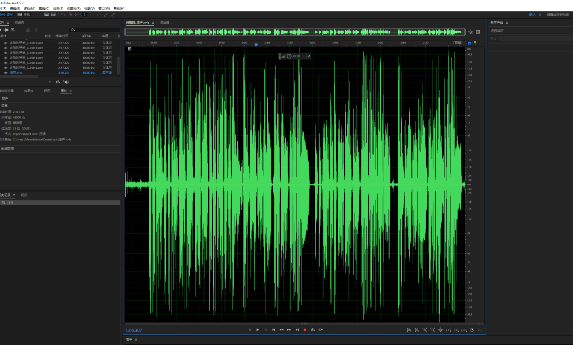
Task: Open the 编辑(E) menu
Action: click(x=15, y=8)
